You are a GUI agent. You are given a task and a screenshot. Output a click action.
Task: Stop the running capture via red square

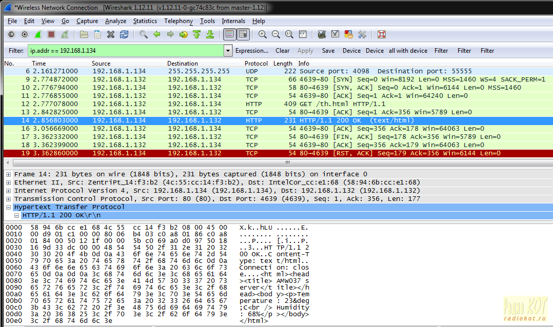tap(51, 34)
